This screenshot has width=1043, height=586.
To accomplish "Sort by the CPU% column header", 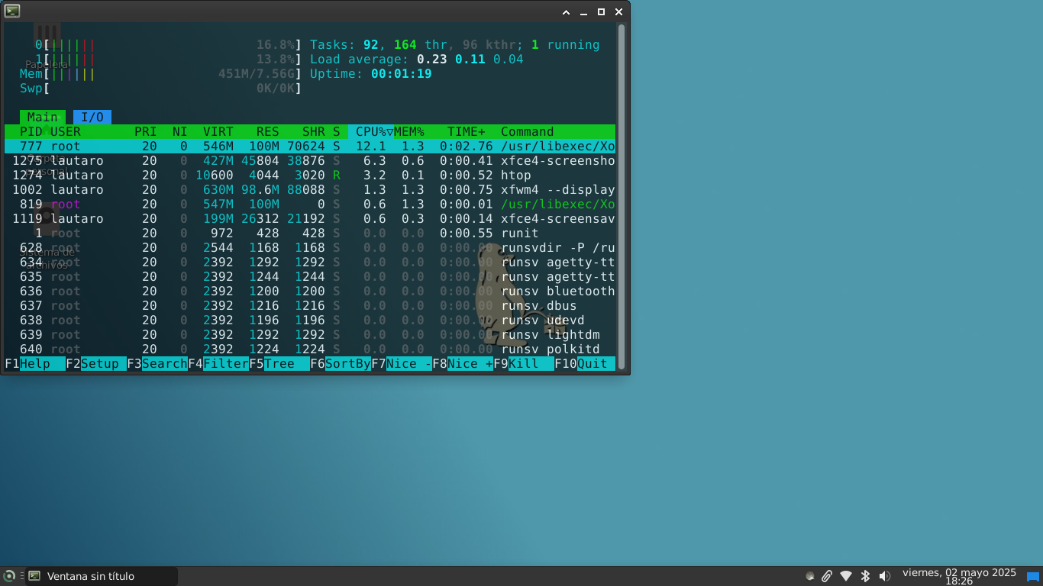I will coord(371,131).
